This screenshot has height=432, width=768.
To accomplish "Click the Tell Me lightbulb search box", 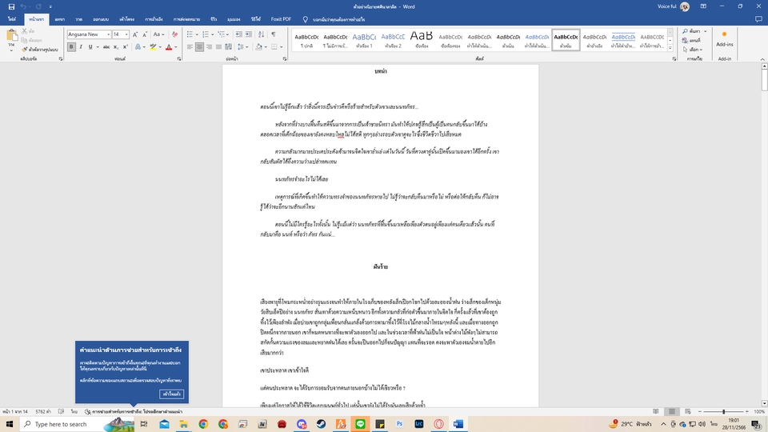I will click(x=334, y=19).
